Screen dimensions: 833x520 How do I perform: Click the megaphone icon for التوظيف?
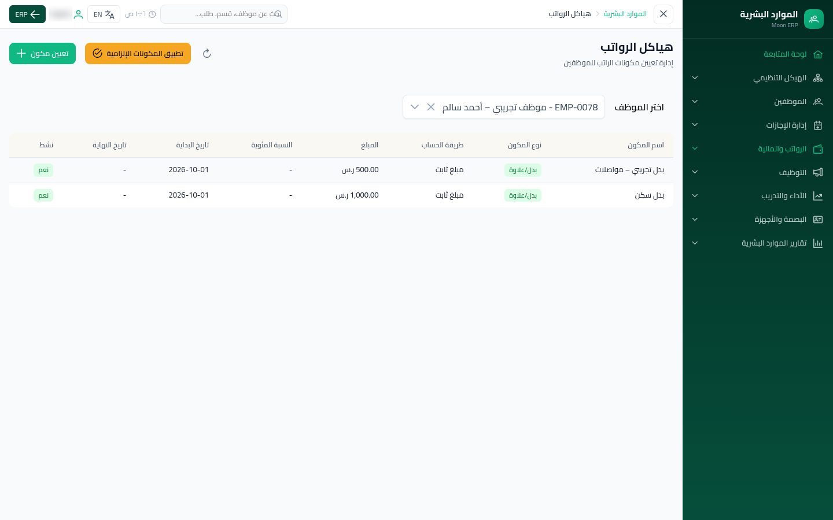(818, 172)
